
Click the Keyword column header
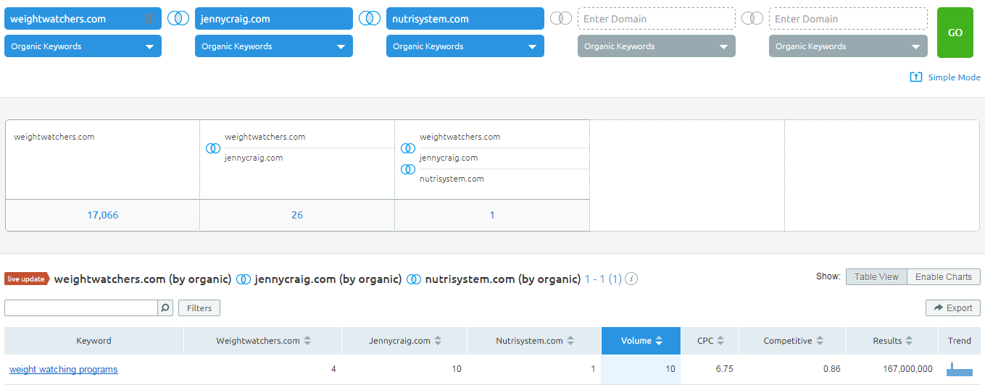[94, 341]
